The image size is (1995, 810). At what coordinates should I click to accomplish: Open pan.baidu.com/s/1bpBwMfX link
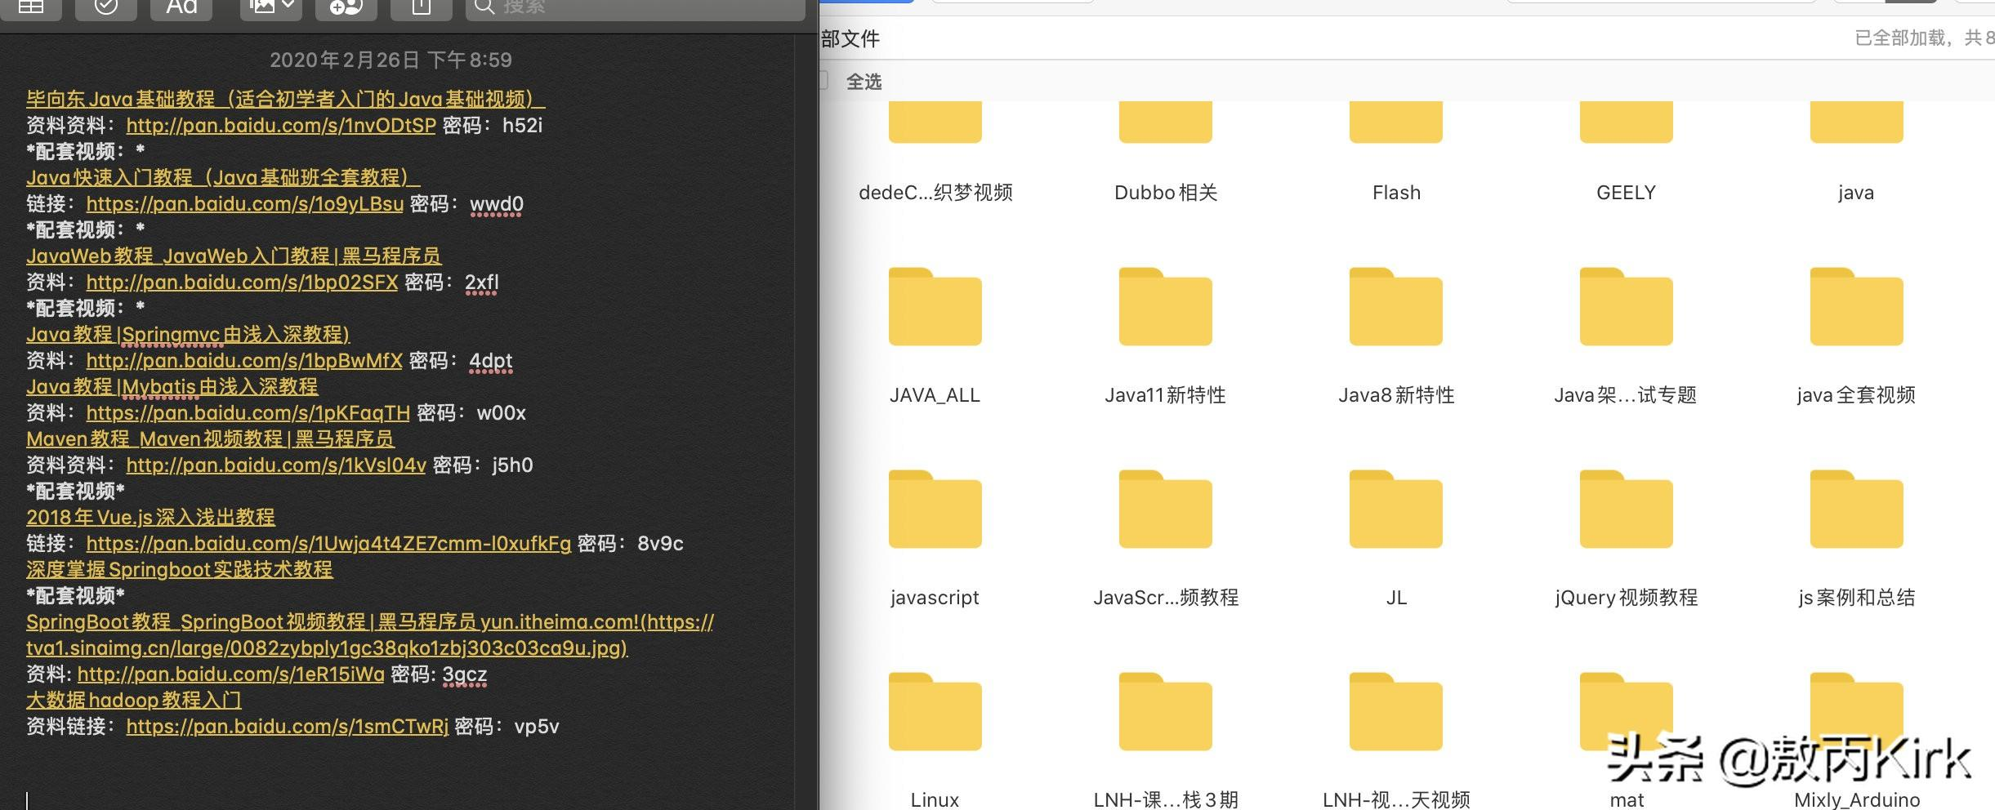(244, 361)
